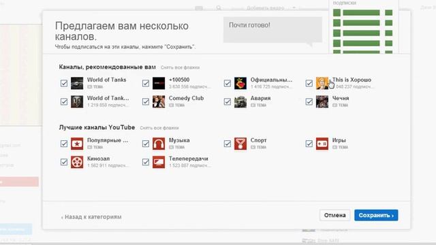
Task: Toggle the Официальны... channel checkbox
Action: pos(228,83)
